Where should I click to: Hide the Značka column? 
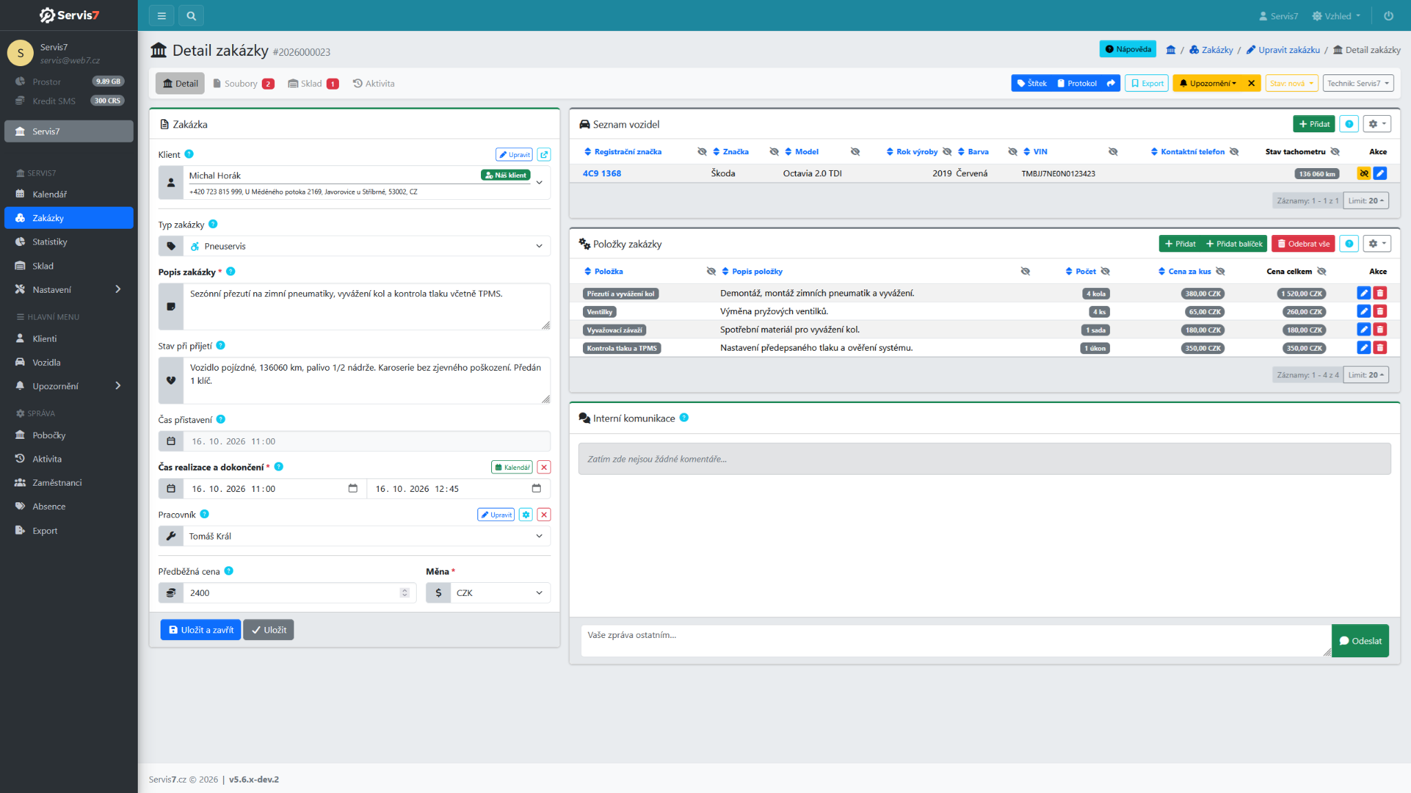click(774, 152)
